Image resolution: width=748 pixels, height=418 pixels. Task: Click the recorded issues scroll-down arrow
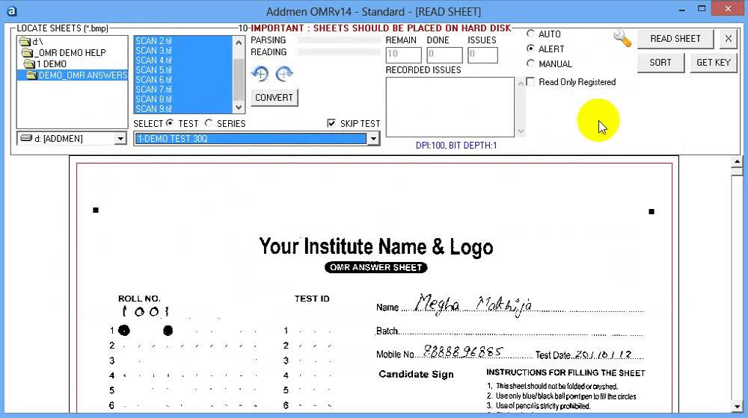pyautogui.click(x=521, y=131)
